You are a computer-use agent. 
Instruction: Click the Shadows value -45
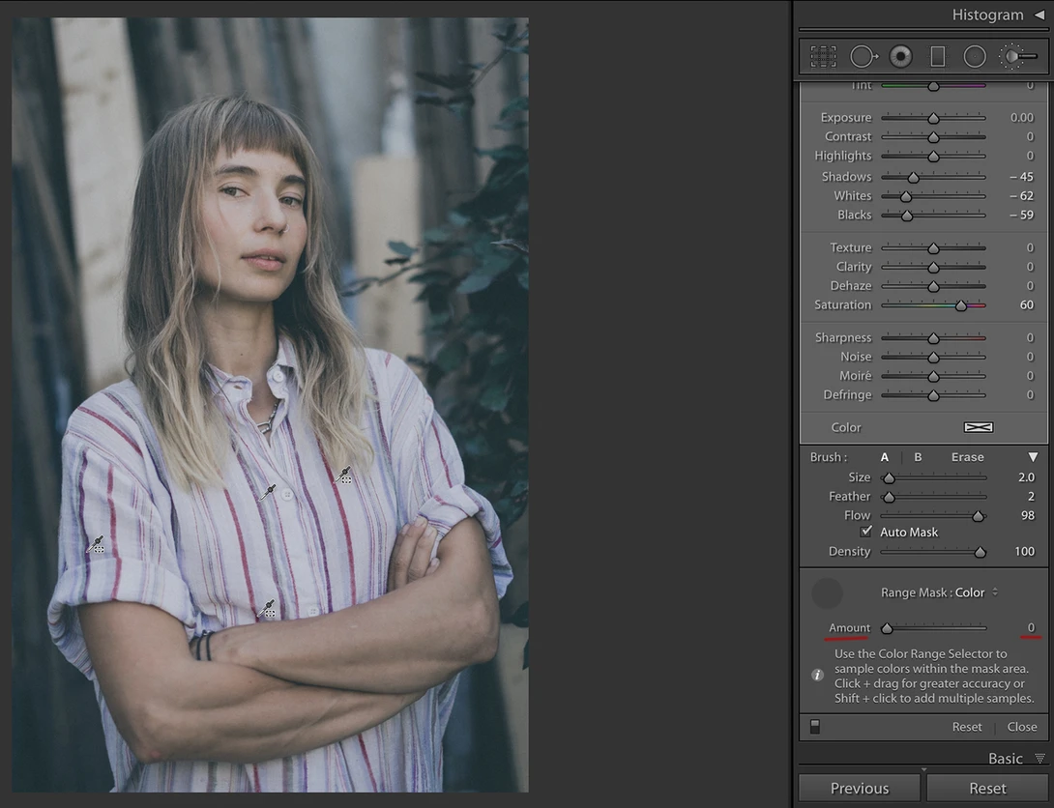click(x=1022, y=177)
